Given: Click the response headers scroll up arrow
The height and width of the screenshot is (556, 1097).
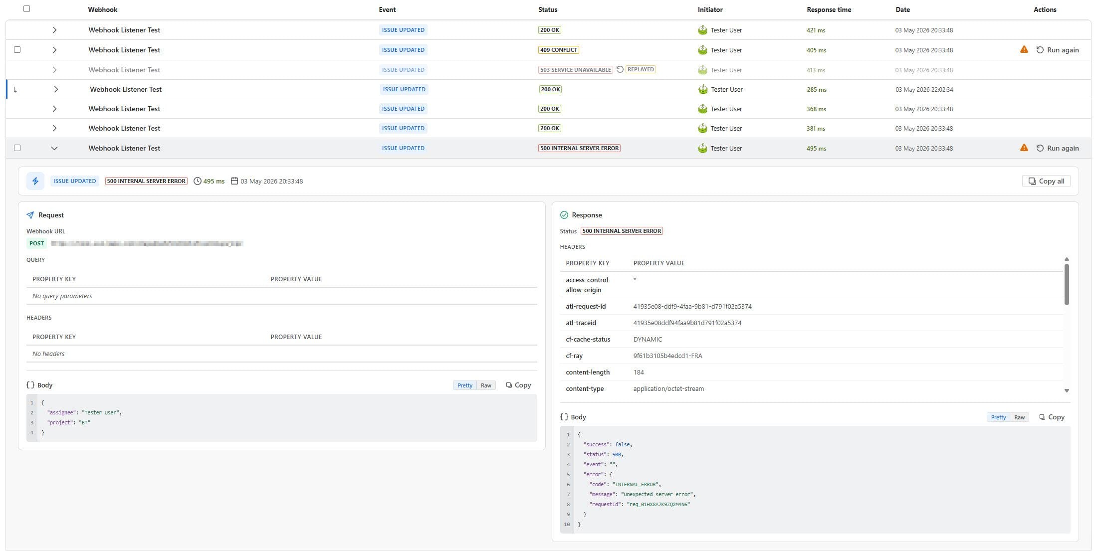Looking at the screenshot, I should point(1067,259).
